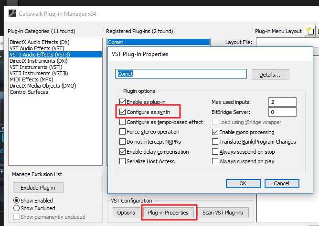
Task: Enable Force stereo operation
Action: click(x=123, y=132)
